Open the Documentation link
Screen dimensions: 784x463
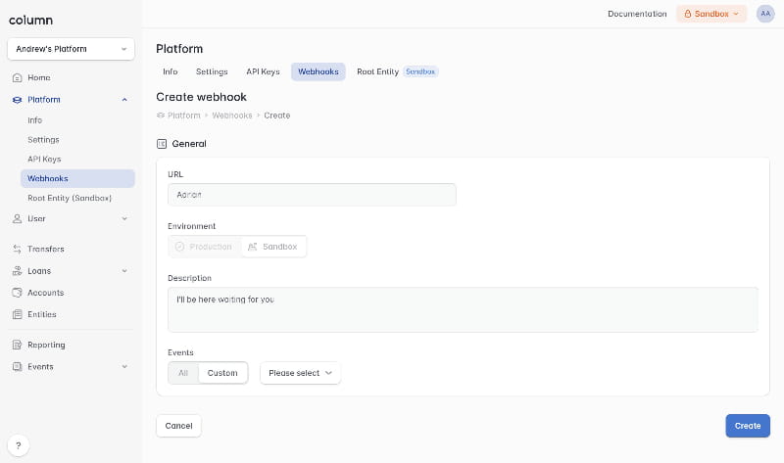click(637, 14)
